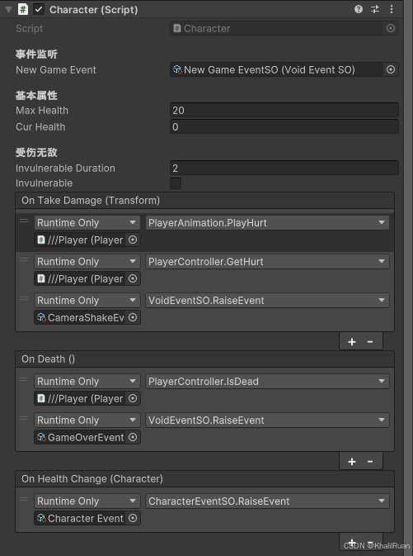Image resolution: width=413 pixels, height=556 pixels.
Task: Click drag handle of PlayerController.IsDead entry
Action: (24, 379)
